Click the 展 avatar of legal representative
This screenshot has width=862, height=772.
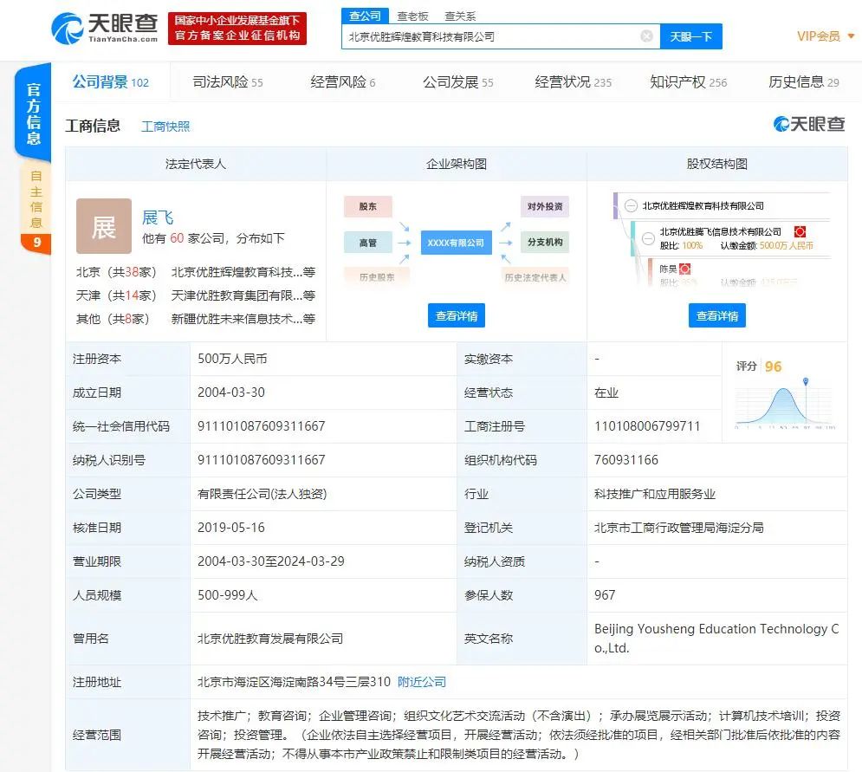coord(104,226)
